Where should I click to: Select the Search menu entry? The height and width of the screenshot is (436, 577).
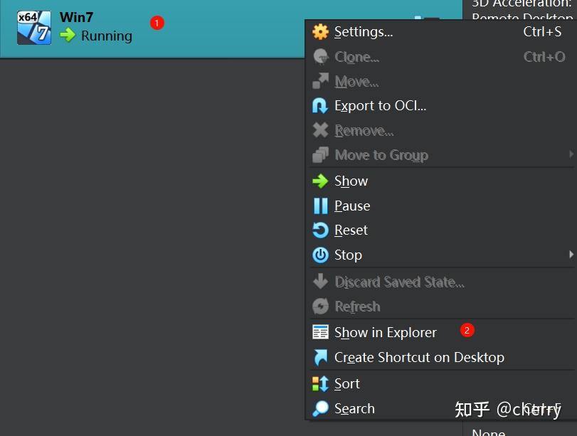(x=441, y=408)
